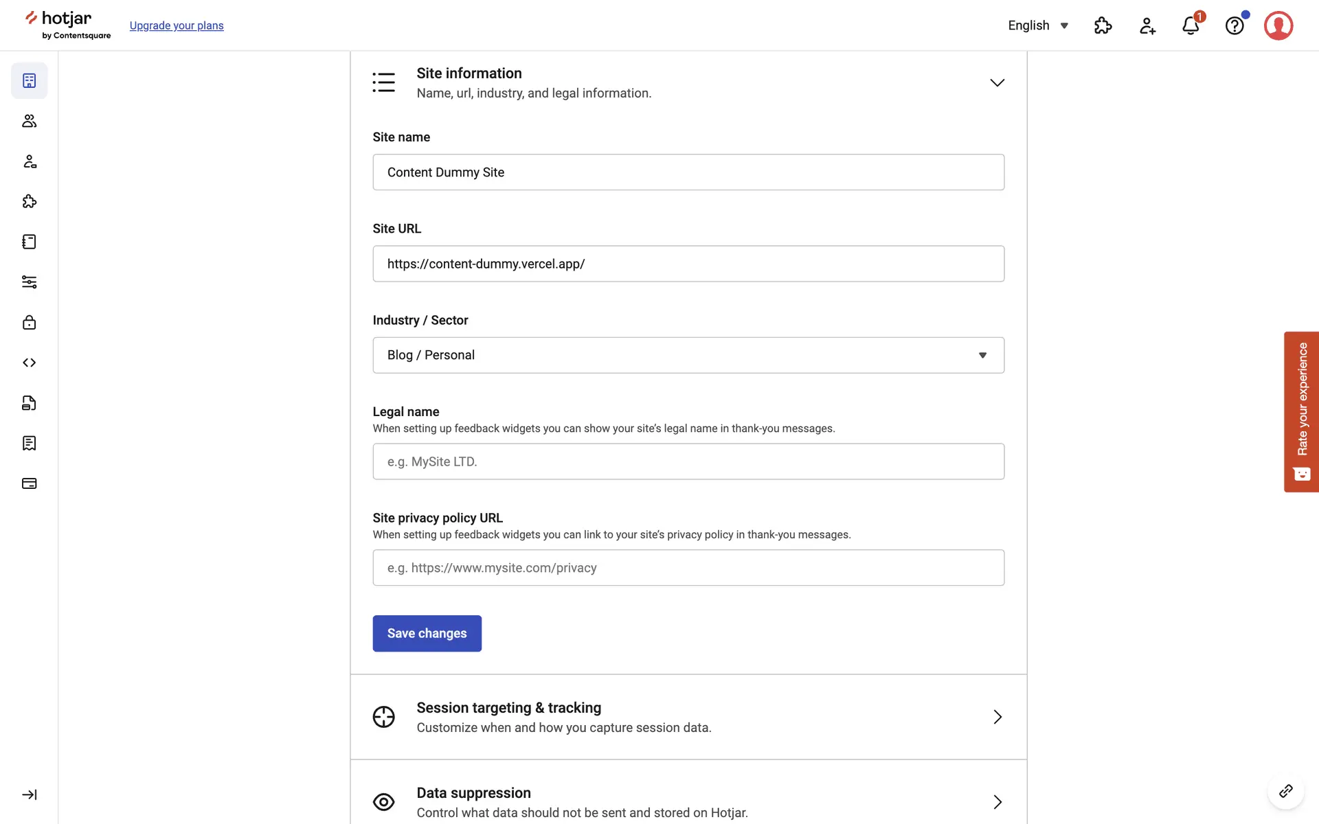This screenshot has height=824, width=1319.
Task: Follow the Upgrade your plans link
Action: [177, 25]
